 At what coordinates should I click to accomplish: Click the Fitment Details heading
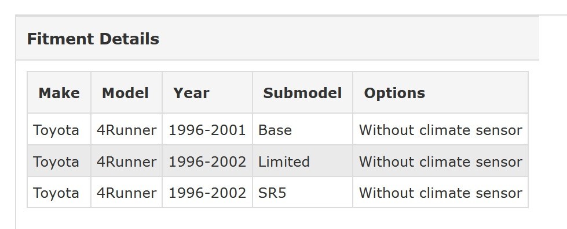coord(93,39)
